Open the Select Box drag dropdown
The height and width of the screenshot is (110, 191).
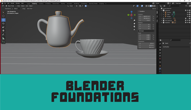click(x=30, y=9)
